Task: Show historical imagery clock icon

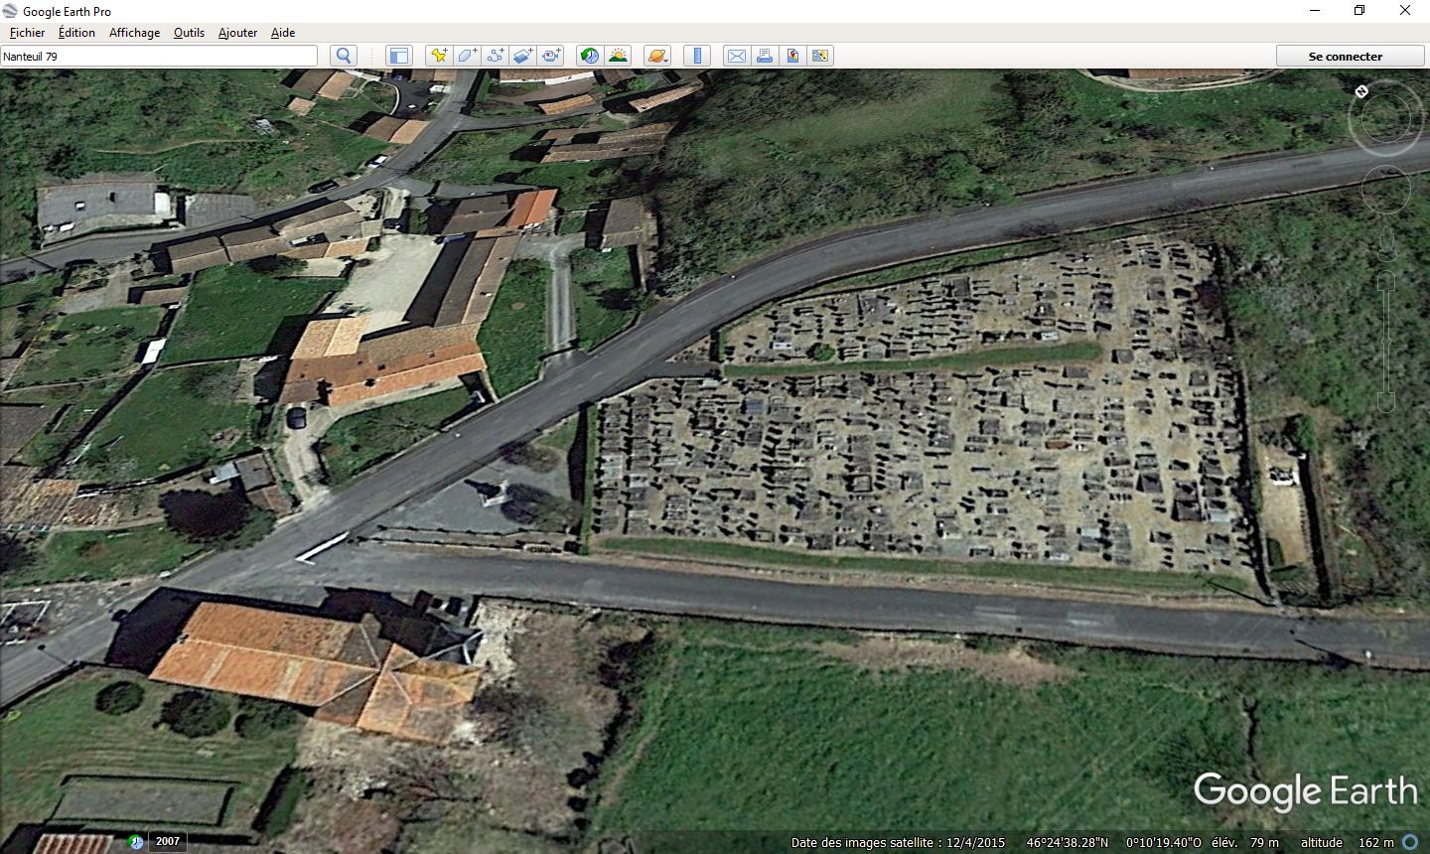Action: point(590,56)
